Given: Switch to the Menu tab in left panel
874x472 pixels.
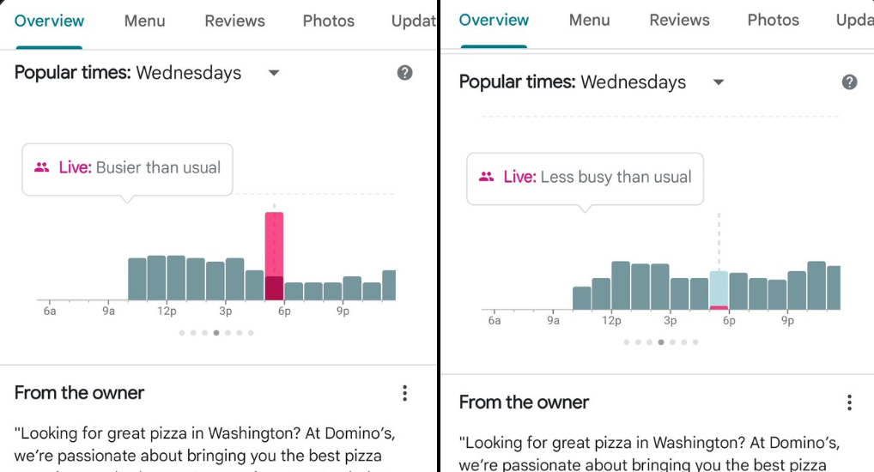Looking at the screenshot, I should 144,21.
